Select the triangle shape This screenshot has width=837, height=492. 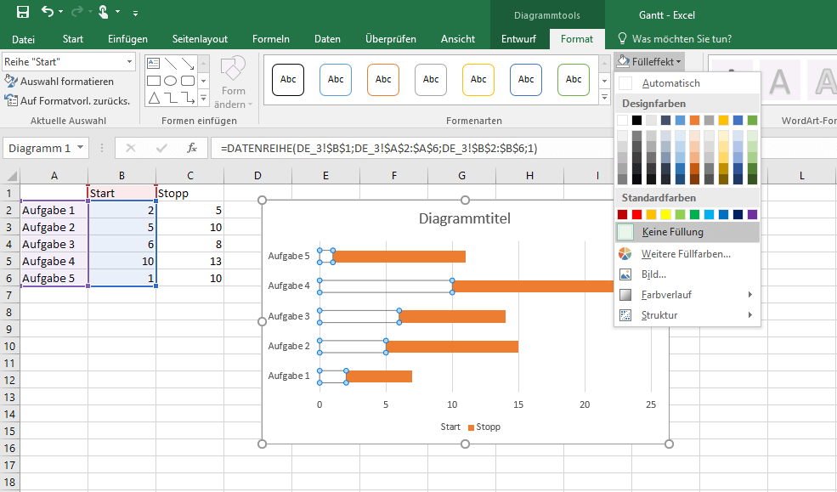point(154,98)
